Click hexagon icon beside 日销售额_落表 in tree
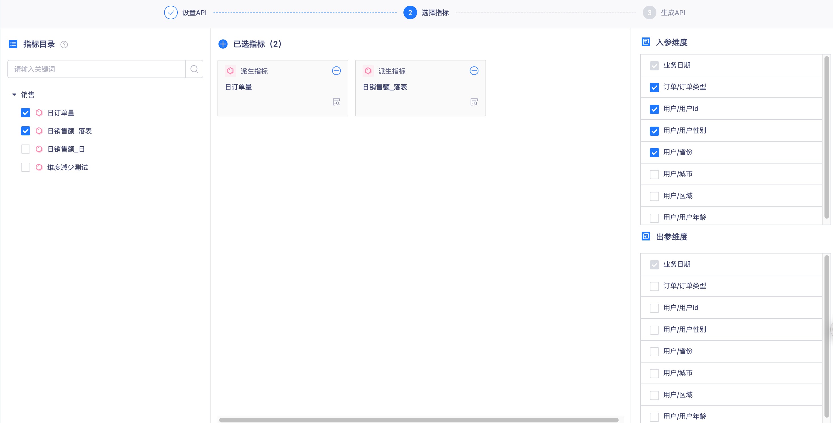Screen dimensions: 833x423 click(x=39, y=131)
